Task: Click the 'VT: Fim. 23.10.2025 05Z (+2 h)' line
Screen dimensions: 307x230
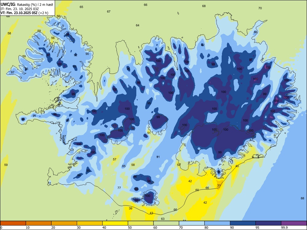Action: 25,13
